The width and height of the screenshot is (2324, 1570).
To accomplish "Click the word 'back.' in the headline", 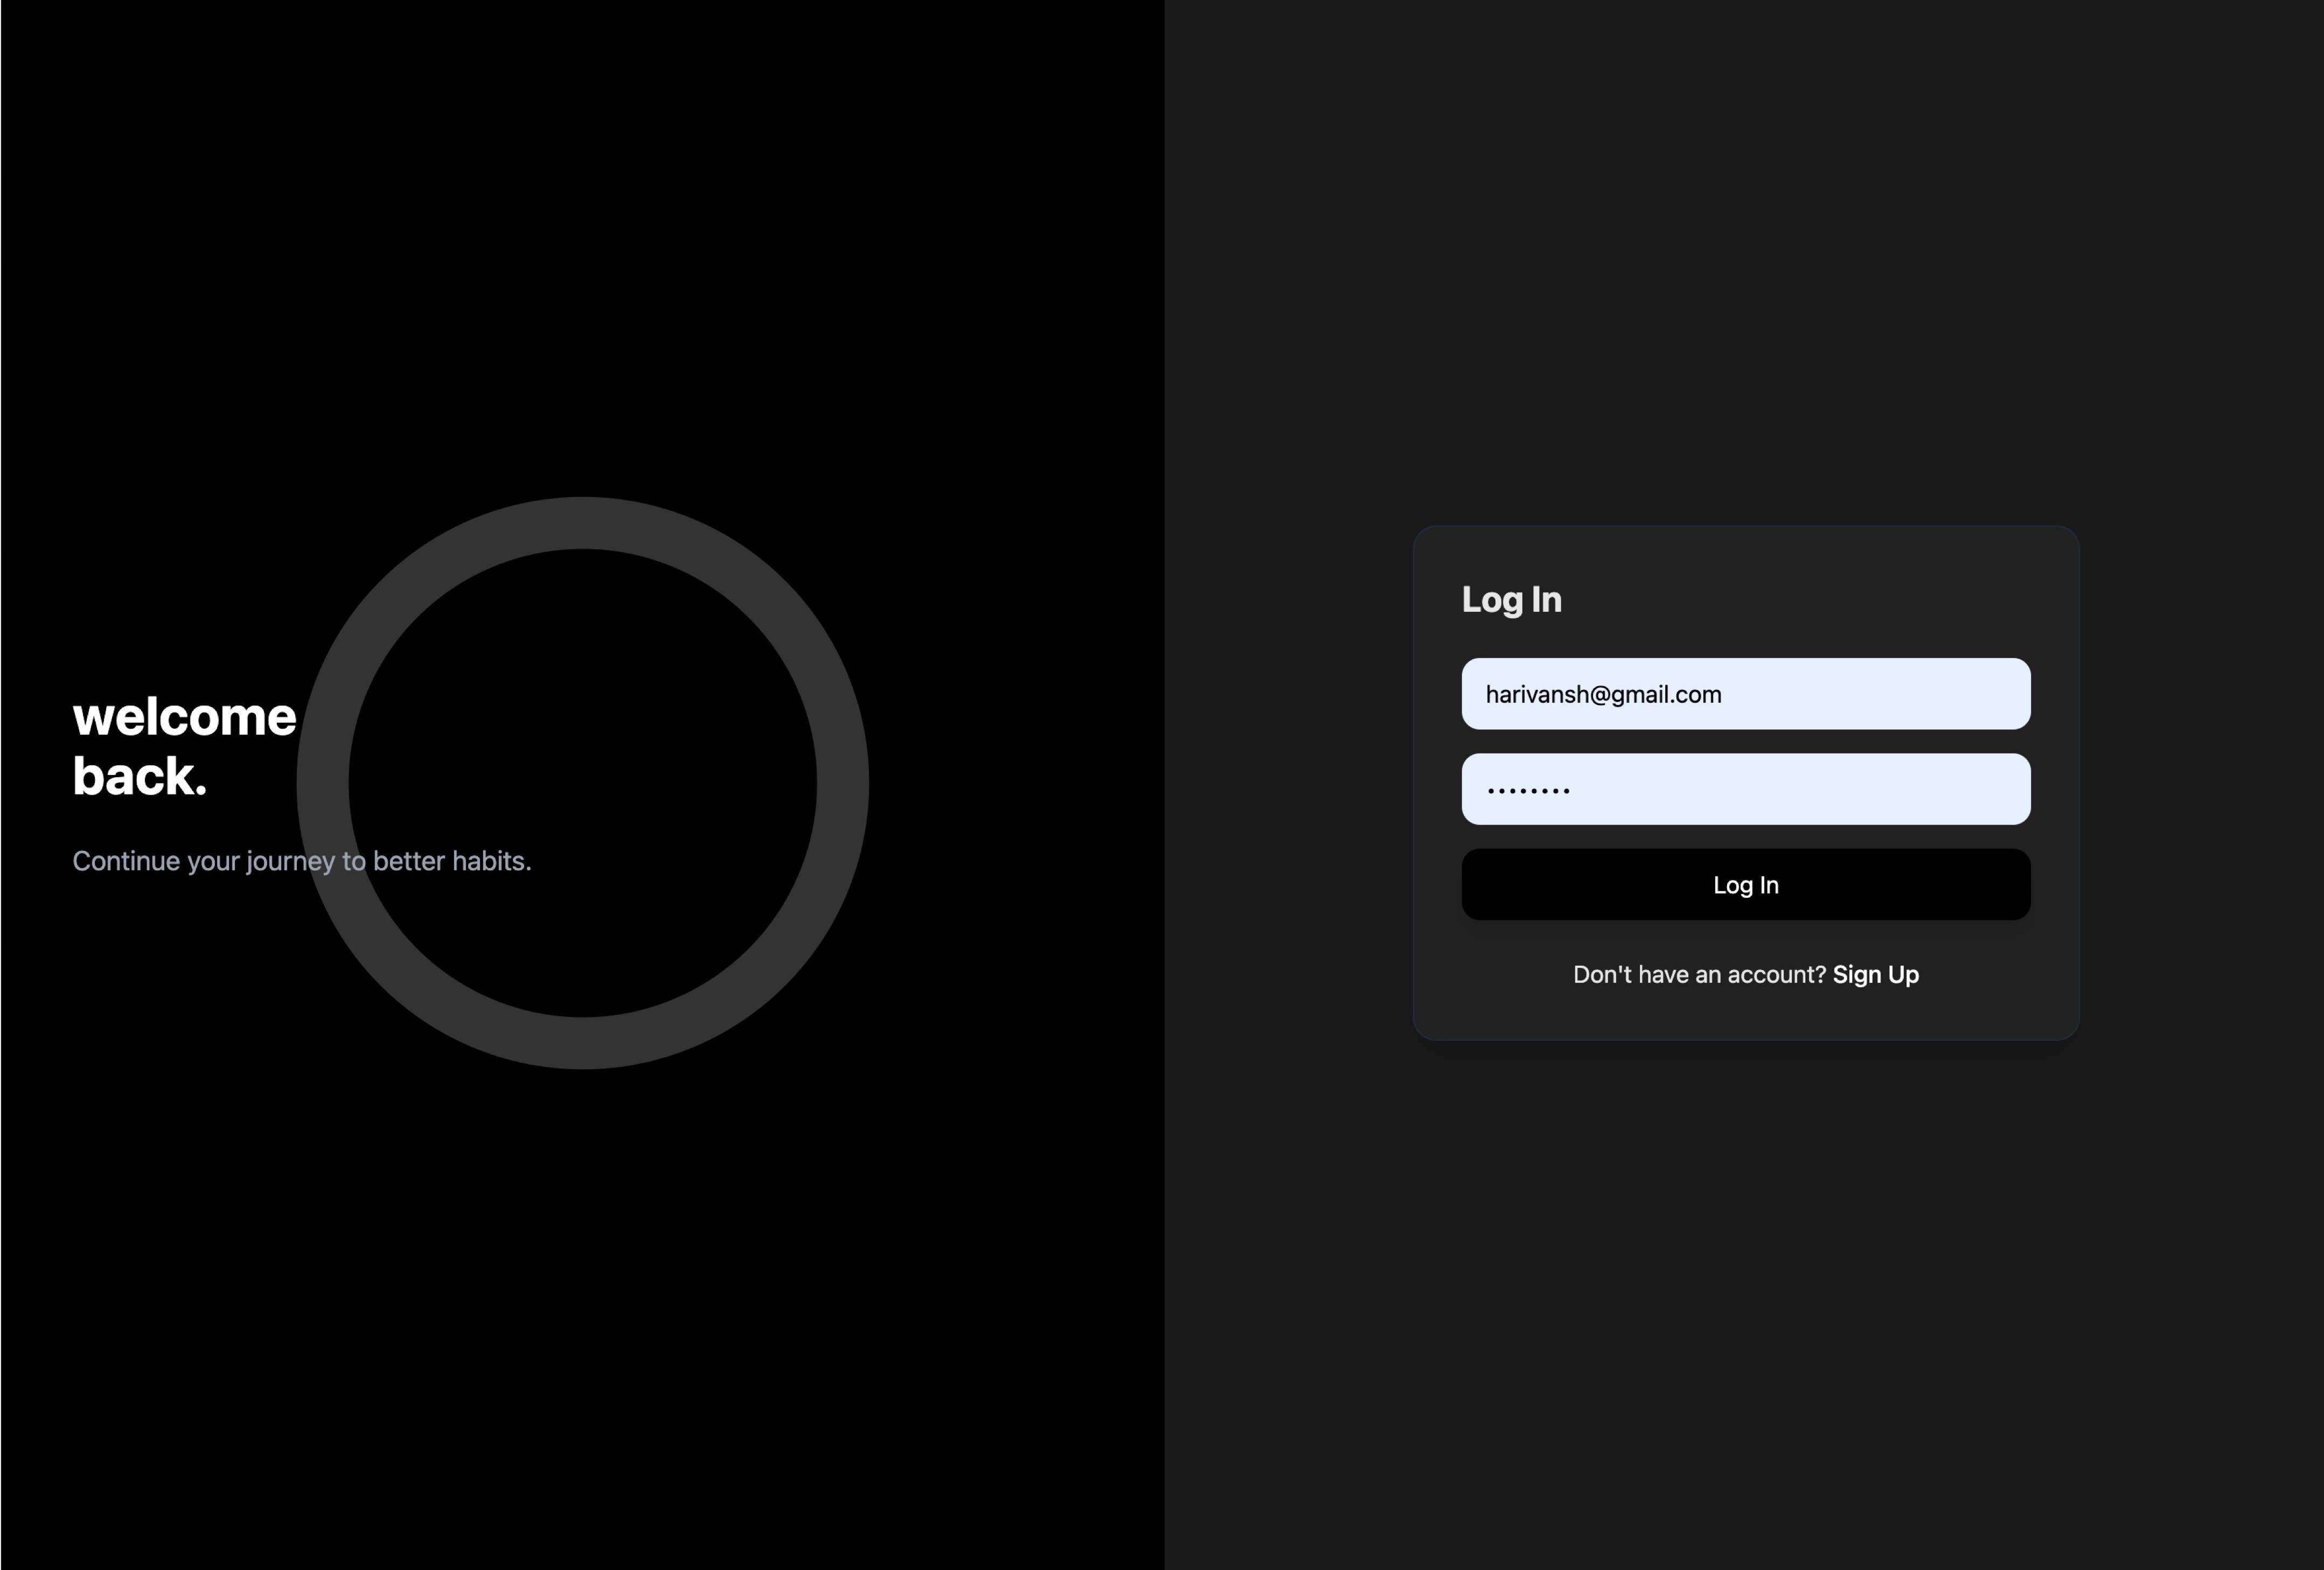I will pyautogui.click(x=139, y=777).
